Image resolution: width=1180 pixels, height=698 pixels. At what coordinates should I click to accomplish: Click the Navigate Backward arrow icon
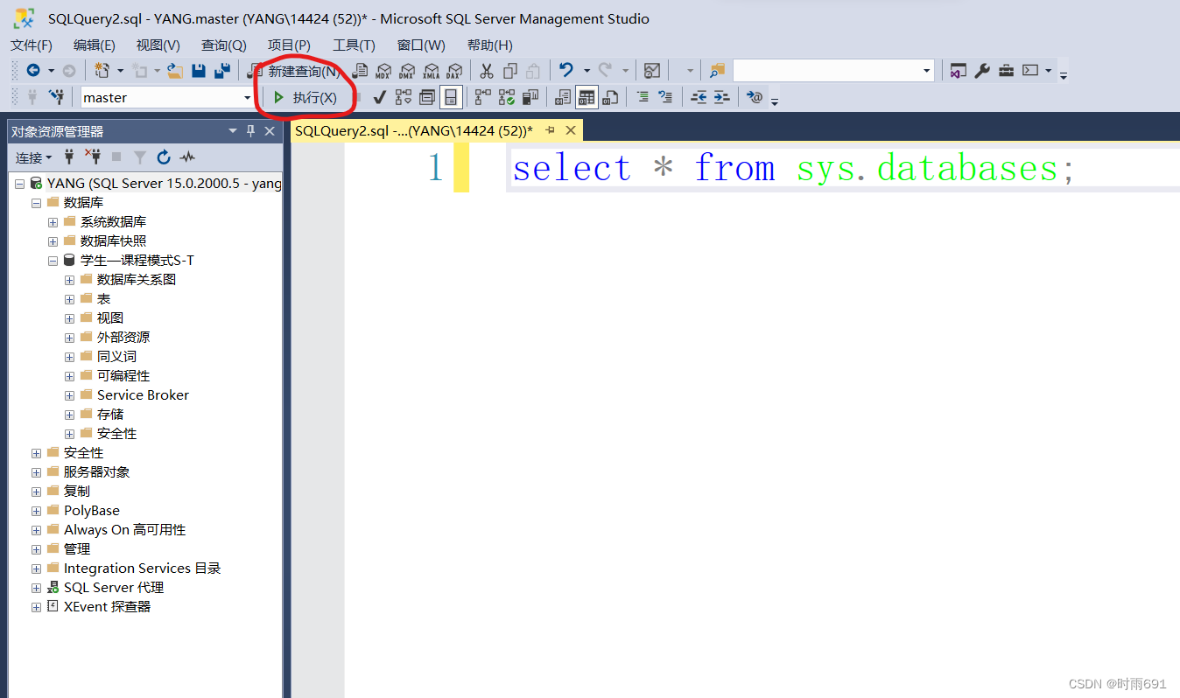(33, 71)
